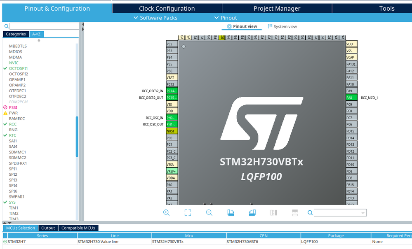Select the PD15 pin on the chip
Viewport: 412px width, 249px height.
pos(351,131)
